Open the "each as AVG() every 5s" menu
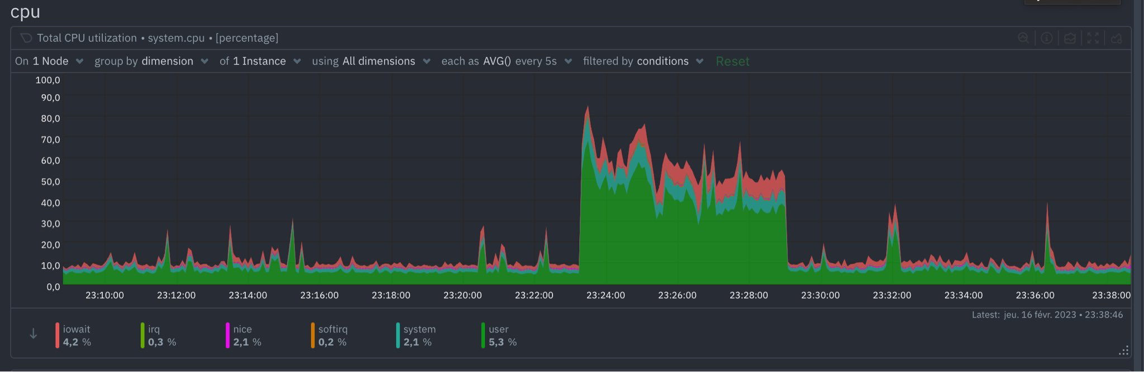The width and height of the screenshot is (1144, 372). tap(506, 61)
